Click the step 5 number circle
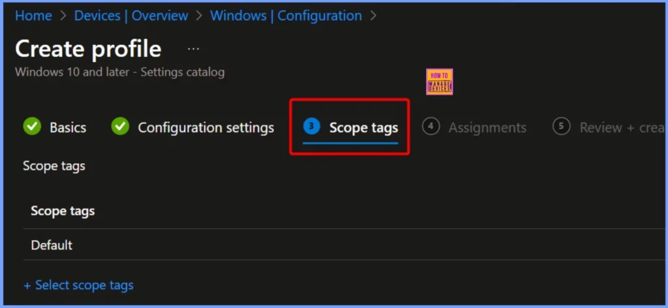Screen dimensions: 668x308 point(561,127)
